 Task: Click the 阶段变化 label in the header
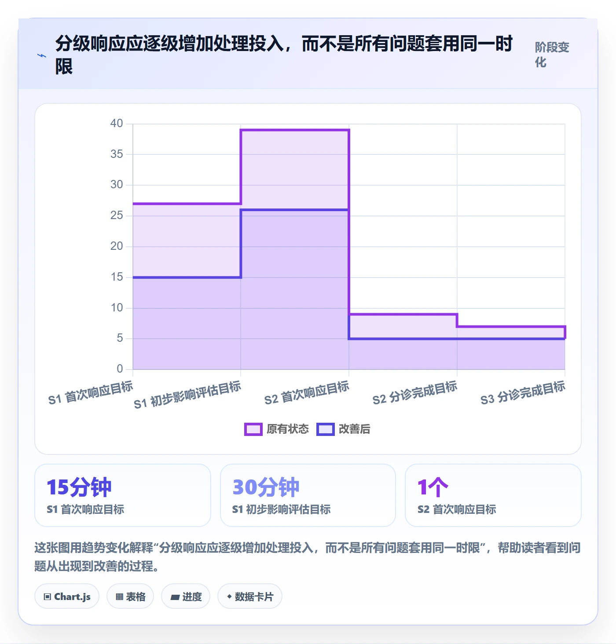(x=552, y=55)
